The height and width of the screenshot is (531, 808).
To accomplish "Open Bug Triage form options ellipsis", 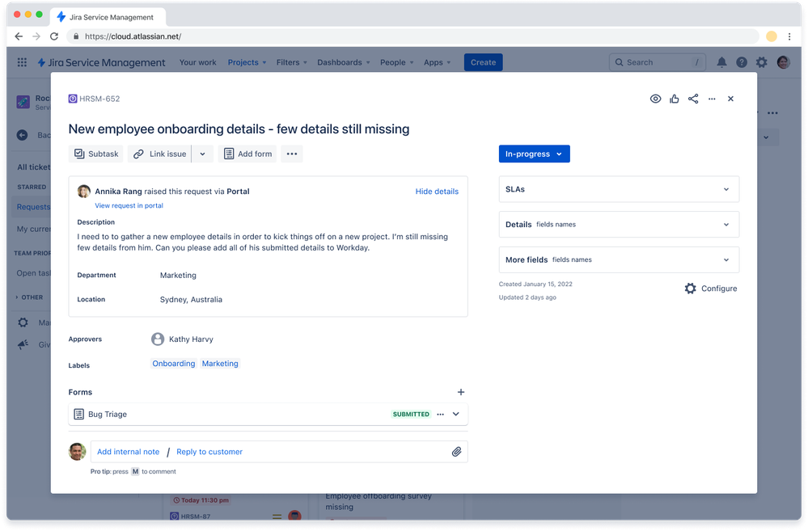I will coord(440,414).
